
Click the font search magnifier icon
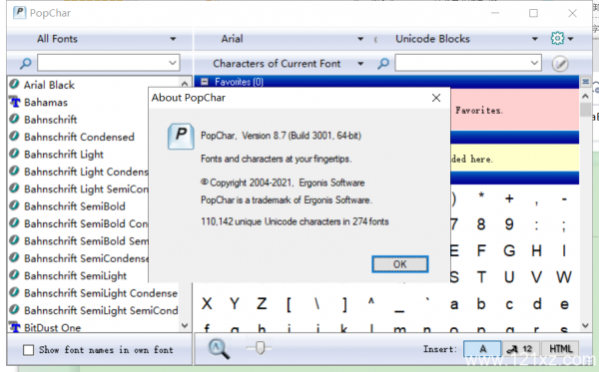(25, 64)
